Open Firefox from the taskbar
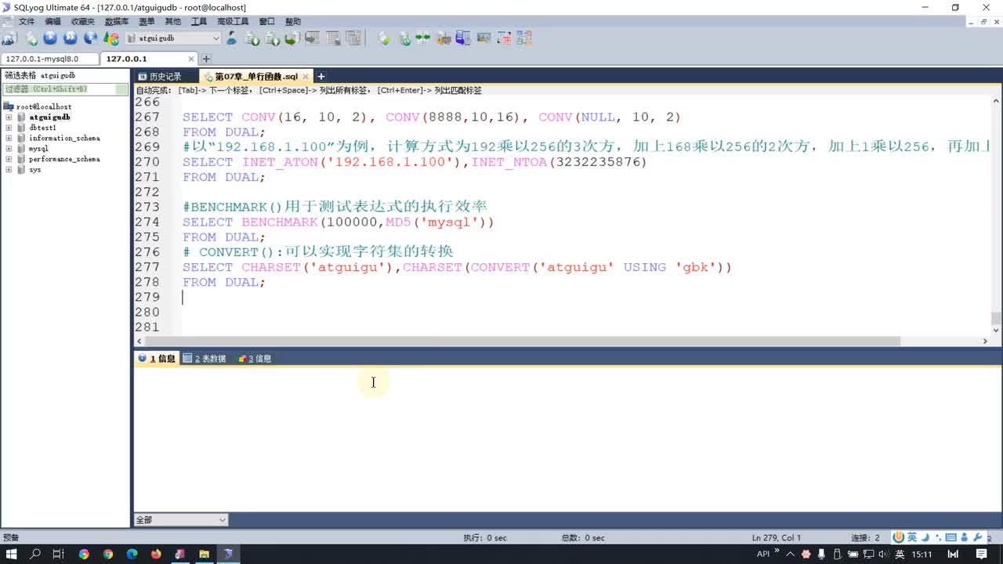1003x564 pixels. click(x=155, y=554)
